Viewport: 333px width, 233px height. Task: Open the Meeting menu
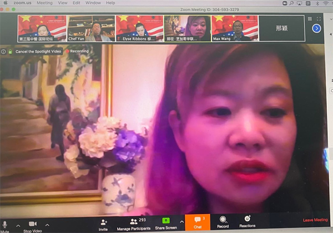tap(44, 3)
